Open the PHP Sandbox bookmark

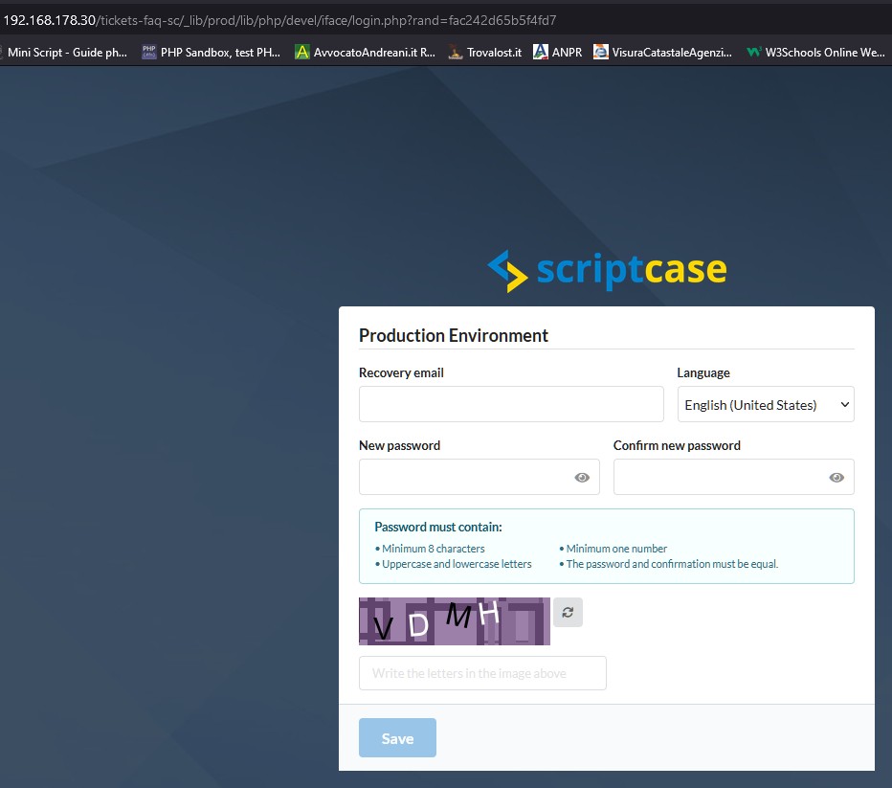pos(212,53)
